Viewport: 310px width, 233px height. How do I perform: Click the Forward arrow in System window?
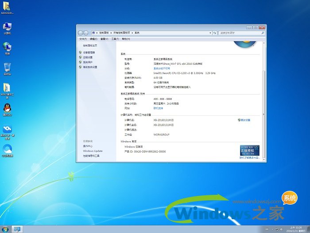(86, 33)
